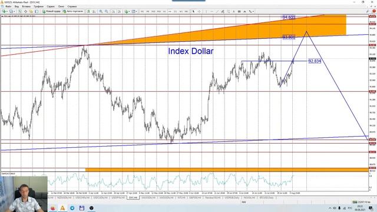Select the M15 timeframe button
The image size is (377, 212).
point(153,11)
